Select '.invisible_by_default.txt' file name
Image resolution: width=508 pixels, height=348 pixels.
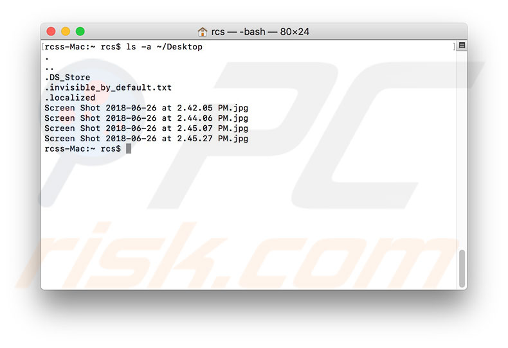point(108,88)
